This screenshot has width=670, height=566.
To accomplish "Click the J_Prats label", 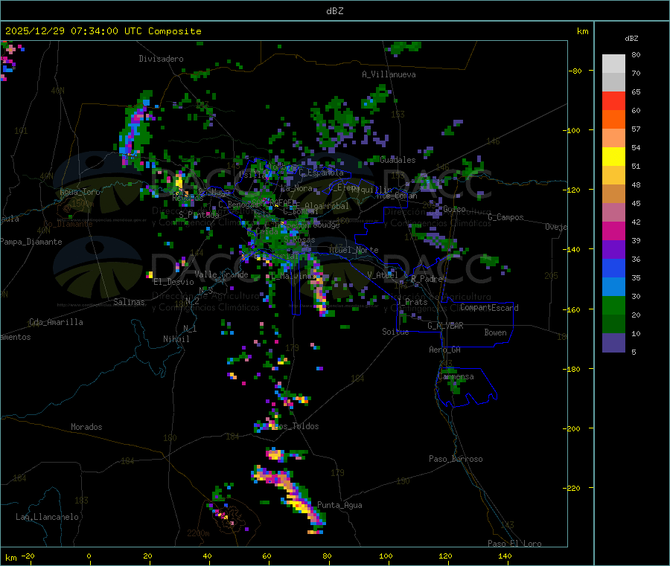I will [x=412, y=302].
